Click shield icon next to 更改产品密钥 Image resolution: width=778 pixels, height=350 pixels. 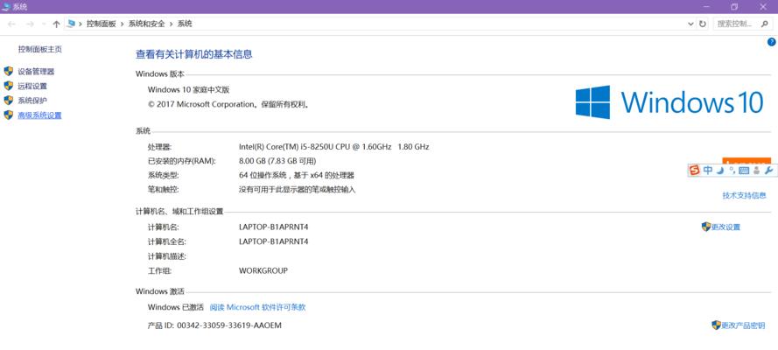point(716,325)
